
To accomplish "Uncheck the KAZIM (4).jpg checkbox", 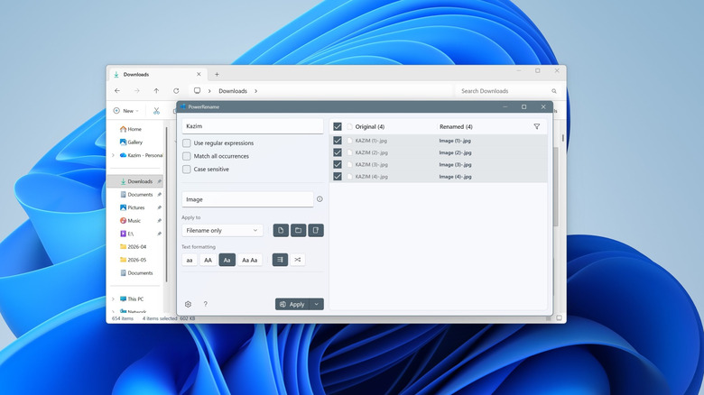I will point(338,177).
